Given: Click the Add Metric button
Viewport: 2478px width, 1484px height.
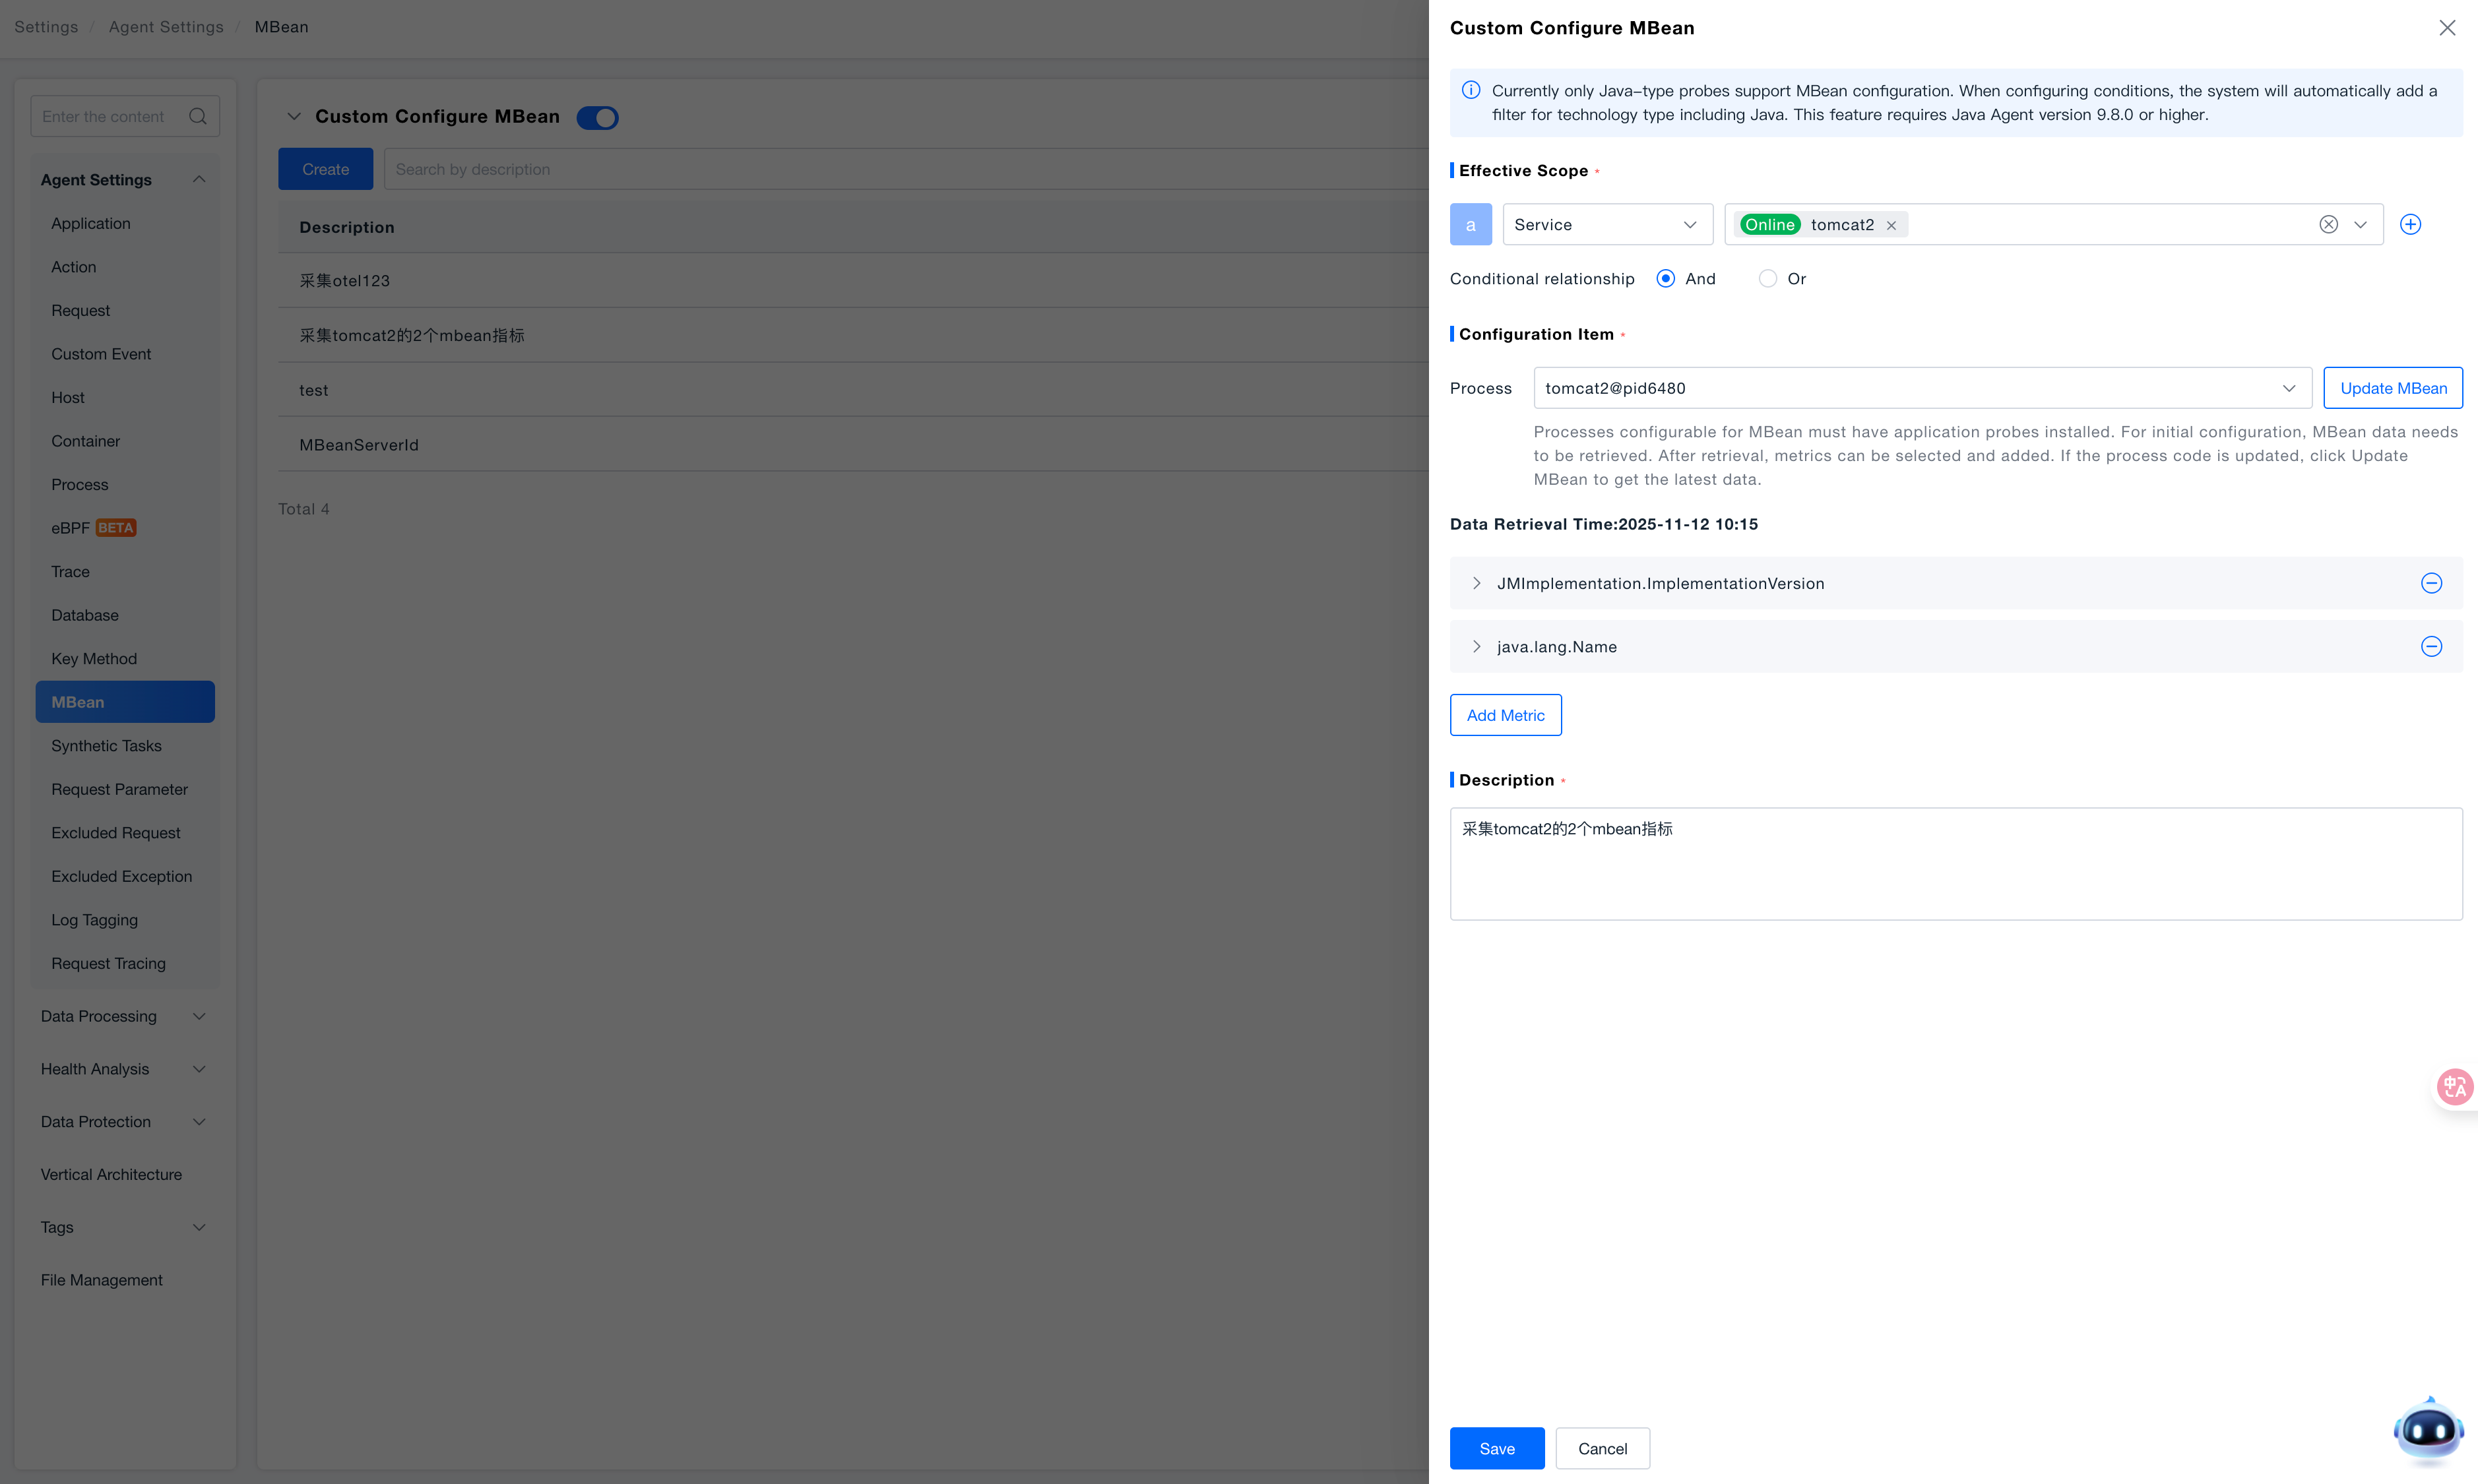Looking at the screenshot, I should pyautogui.click(x=1505, y=715).
